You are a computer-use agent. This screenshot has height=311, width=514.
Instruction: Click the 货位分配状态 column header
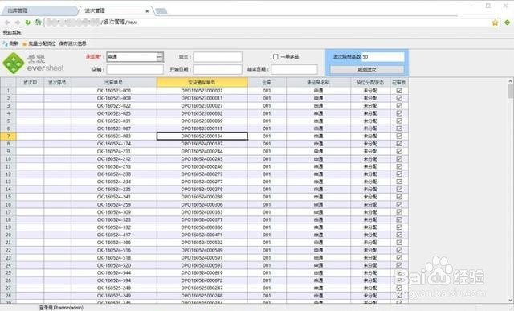tap(370, 82)
